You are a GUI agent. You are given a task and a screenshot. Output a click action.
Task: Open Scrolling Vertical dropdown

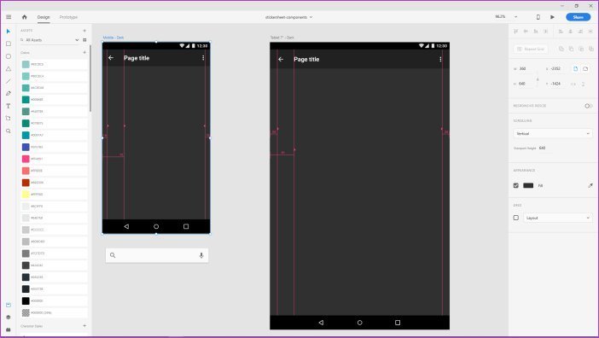click(x=553, y=134)
